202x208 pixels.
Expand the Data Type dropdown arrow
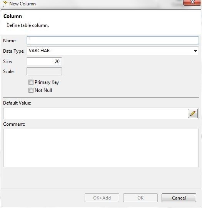[195, 51]
